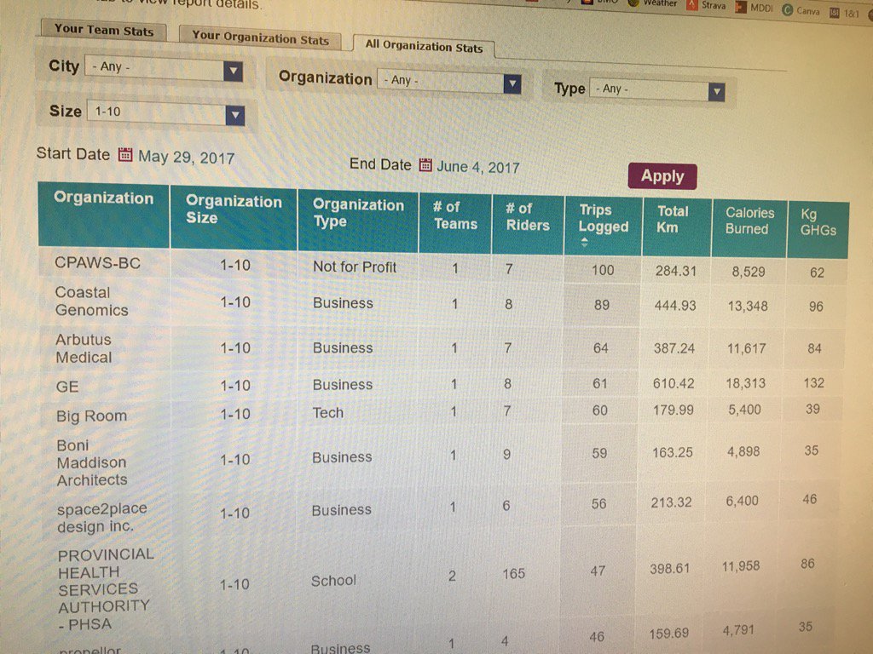The width and height of the screenshot is (873, 654).
Task: Click the June 4, 2017 end date
Action: pos(477,168)
